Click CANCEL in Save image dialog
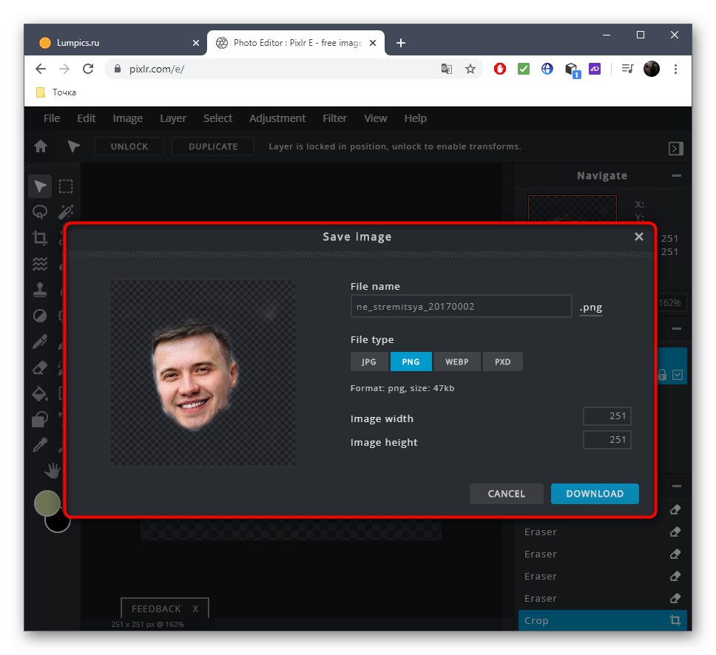The width and height of the screenshot is (716, 655). coord(507,493)
